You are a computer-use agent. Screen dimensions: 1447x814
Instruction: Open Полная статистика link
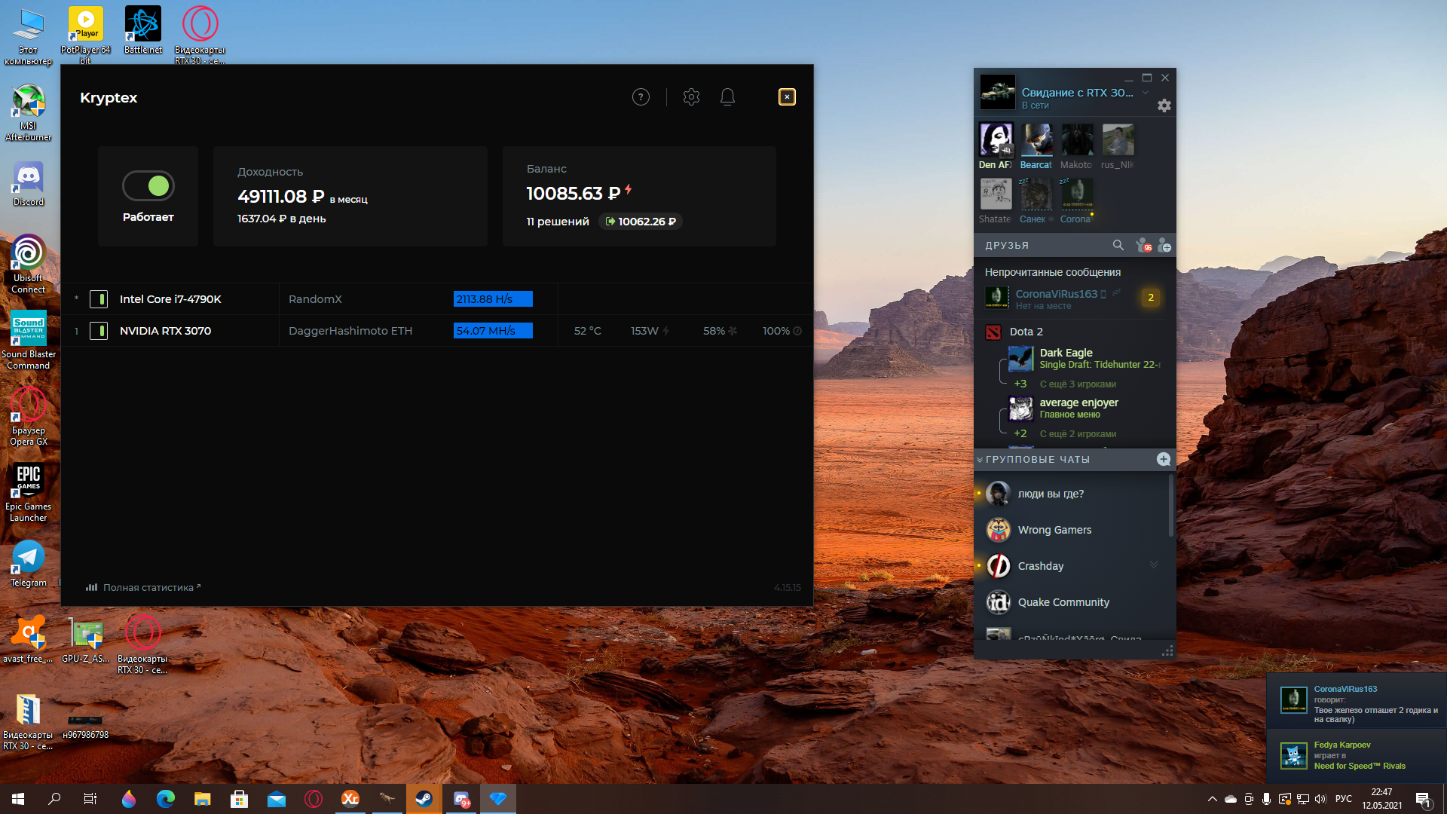148,587
